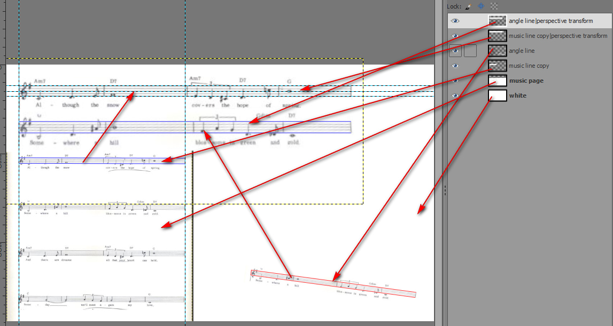Toggle eye icon of the 'angle line' layer

tap(455, 51)
